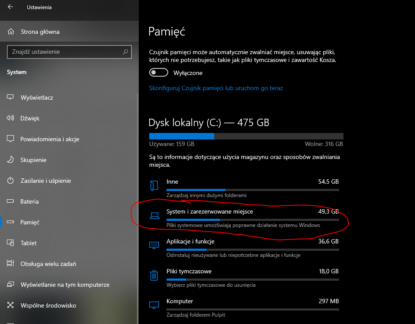Image resolution: width=415 pixels, height=324 pixels.
Task: Click the laptop icon for System i zarezerwowane miejsce
Action: point(154,216)
